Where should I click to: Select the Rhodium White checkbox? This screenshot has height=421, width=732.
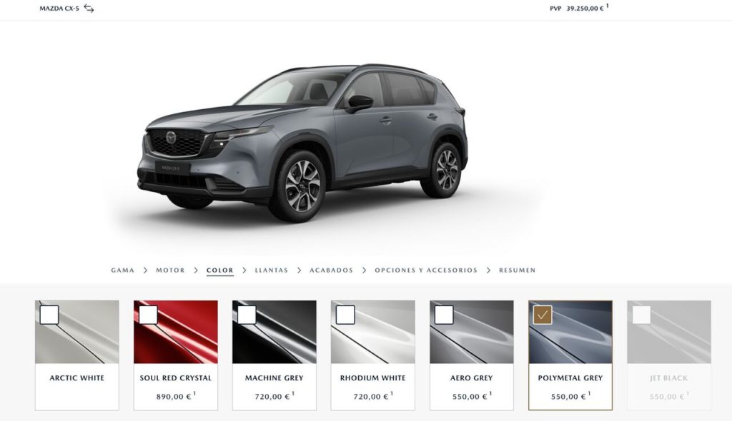point(345,315)
